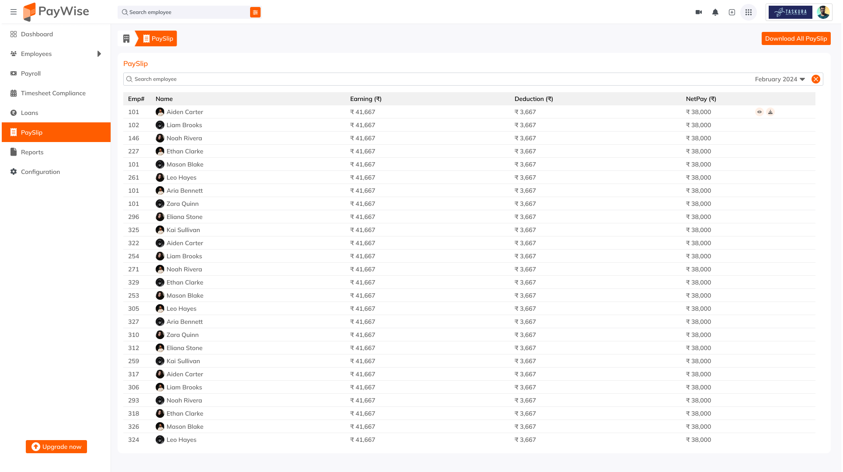Open the Configuration settings page
The height and width of the screenshot is (472, 843).
tap(40, 172)
